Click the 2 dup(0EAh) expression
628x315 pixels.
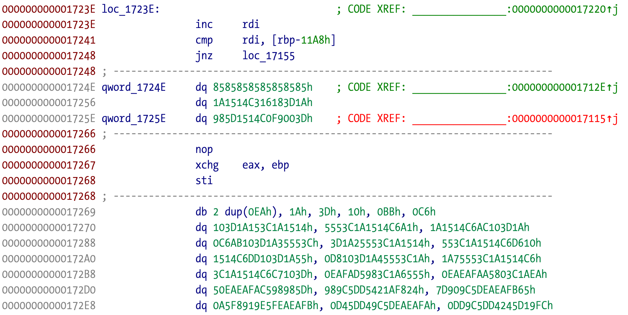[x=245, y=212]
